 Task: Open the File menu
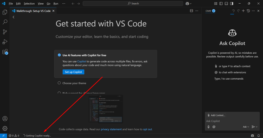click(11, 4)
